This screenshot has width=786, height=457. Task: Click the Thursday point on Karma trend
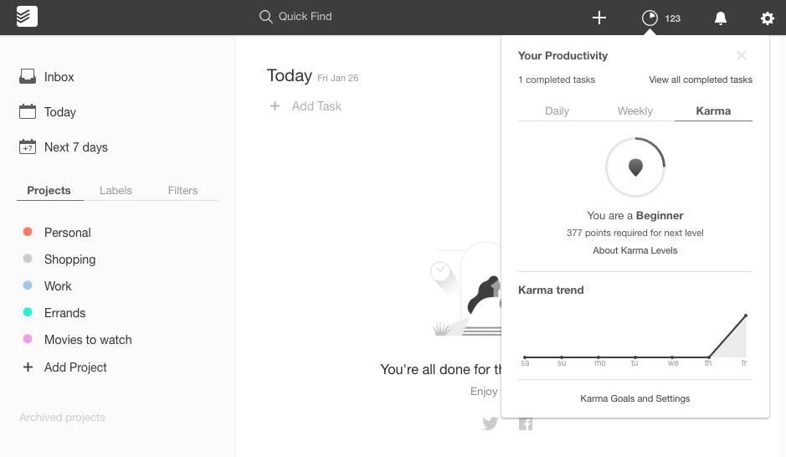coord(709,357)
